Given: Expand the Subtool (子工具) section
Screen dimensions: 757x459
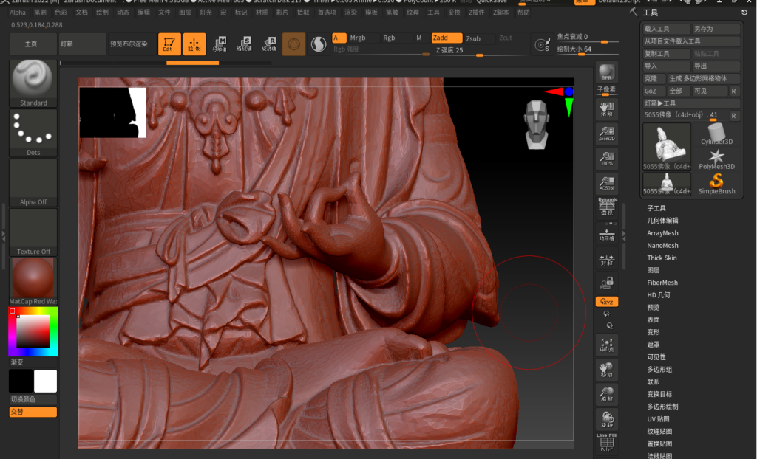Looking at the screenshot, I should 656,208.
